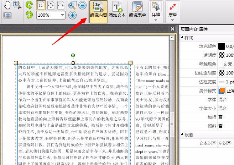Click the Fit Page button
The image size is (234, 165).
coord(51,6)
